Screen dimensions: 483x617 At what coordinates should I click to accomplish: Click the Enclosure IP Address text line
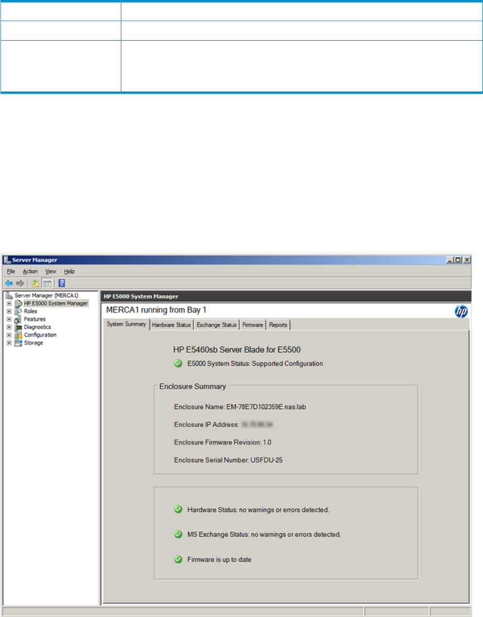click(223, 425)
